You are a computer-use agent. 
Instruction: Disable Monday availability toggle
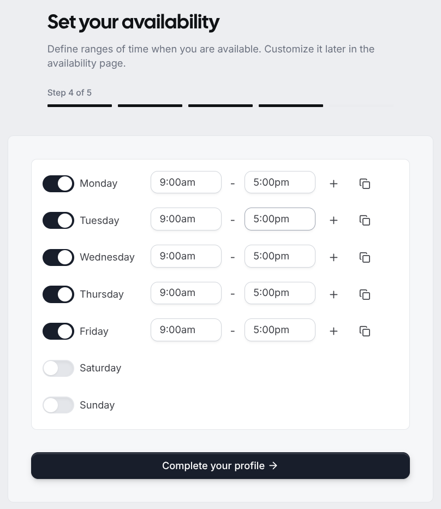pyautogui.click(x=58, y=184)
